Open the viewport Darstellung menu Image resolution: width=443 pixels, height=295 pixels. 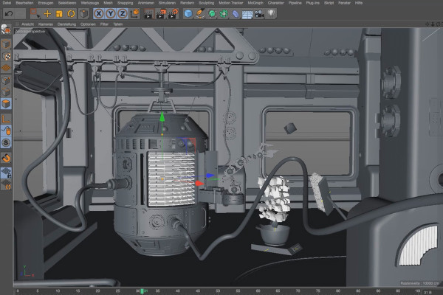[x=66, y=24]
